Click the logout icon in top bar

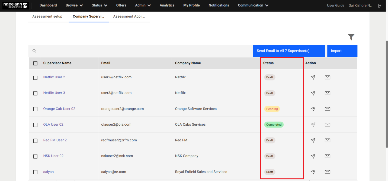380,5
